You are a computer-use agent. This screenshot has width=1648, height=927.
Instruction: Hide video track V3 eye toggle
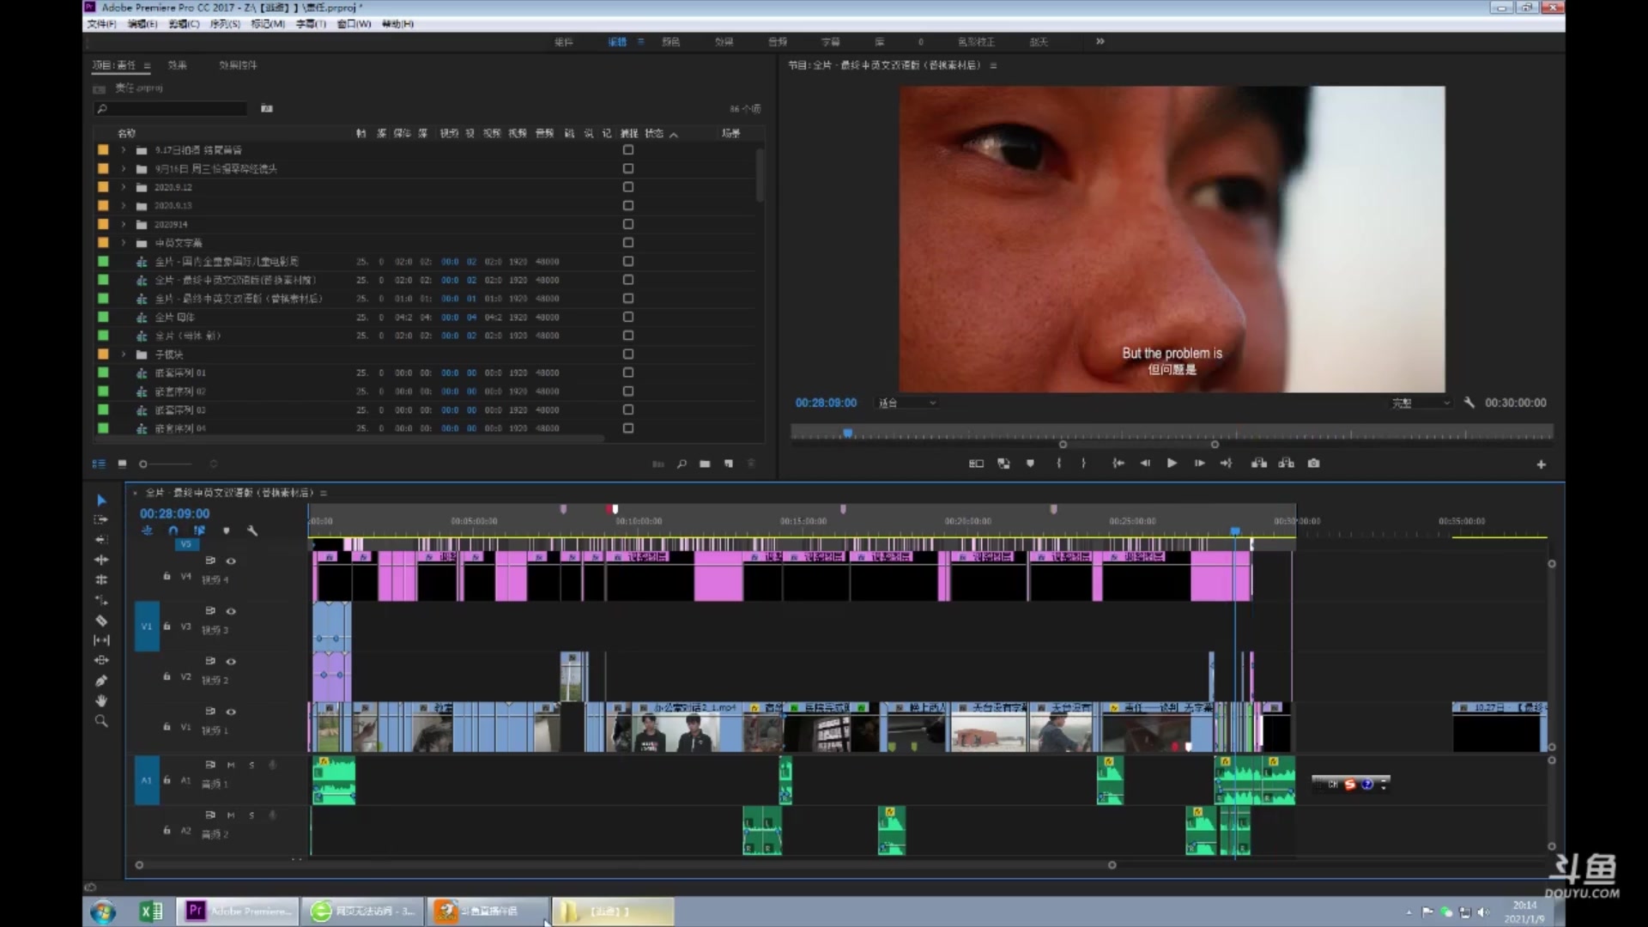(x=231, y=611)
